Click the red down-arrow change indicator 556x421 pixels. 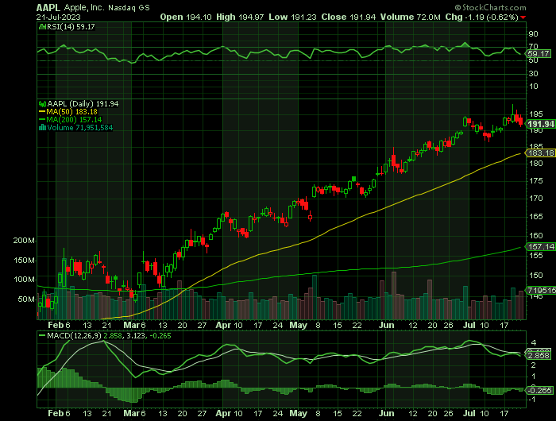[523, 17]
